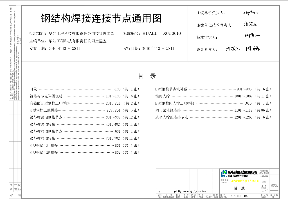
Task: Click the 梁与柱弱轴铰接 contents entry
Action: click(x=43, y=138)
